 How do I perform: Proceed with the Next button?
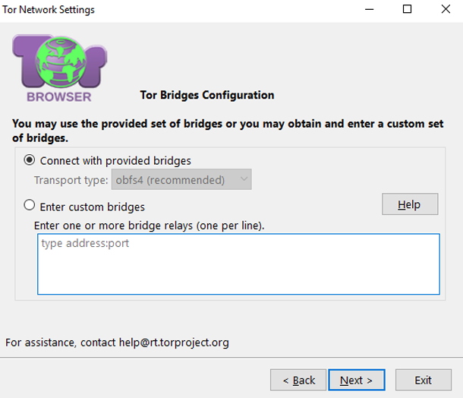pyautogui.click(x=356, y=380)
